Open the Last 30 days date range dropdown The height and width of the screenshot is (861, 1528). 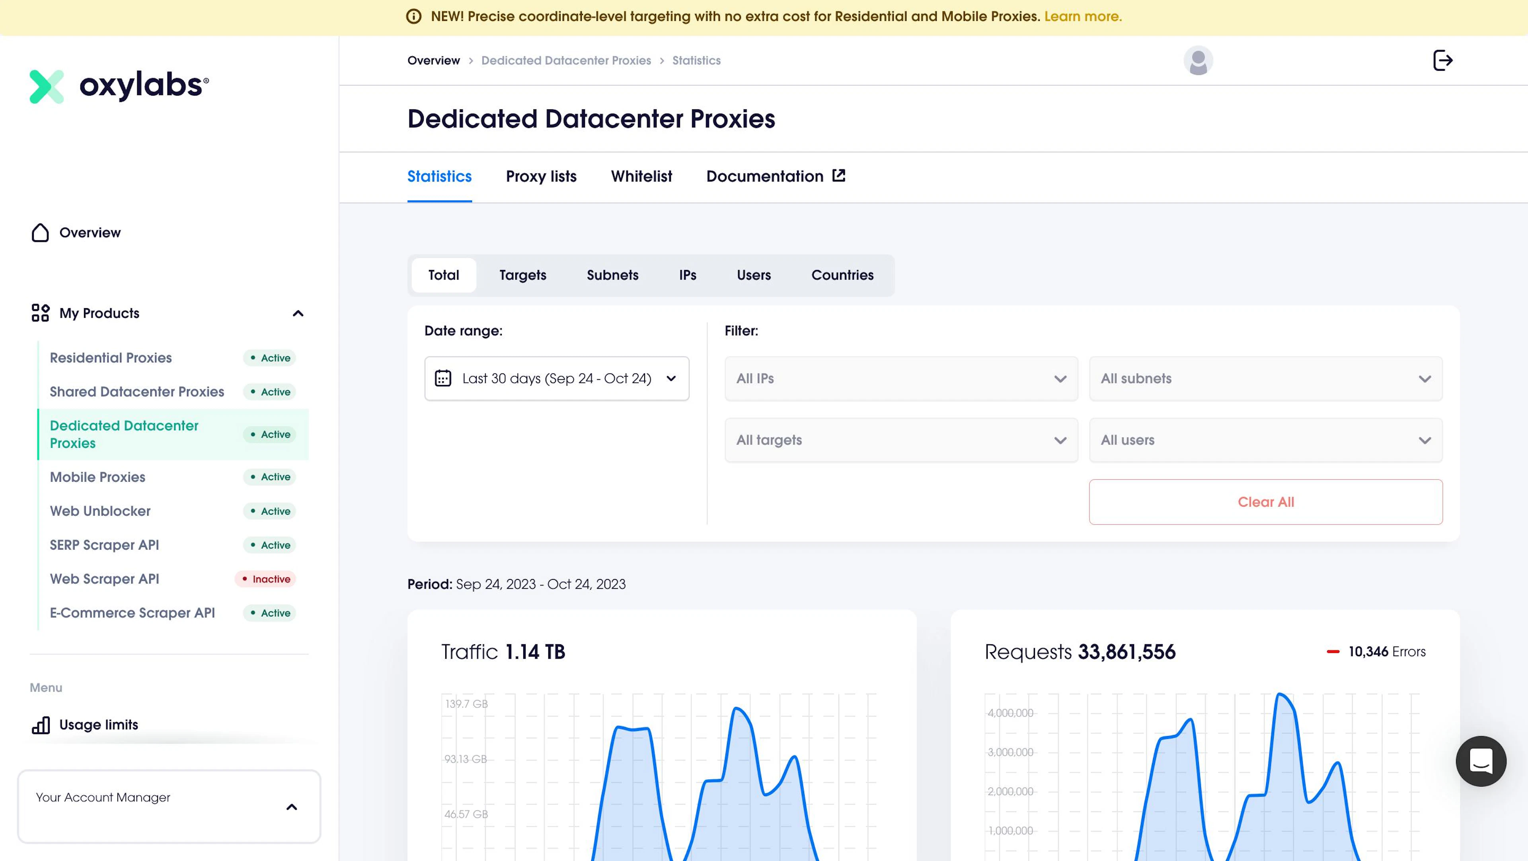556,378
